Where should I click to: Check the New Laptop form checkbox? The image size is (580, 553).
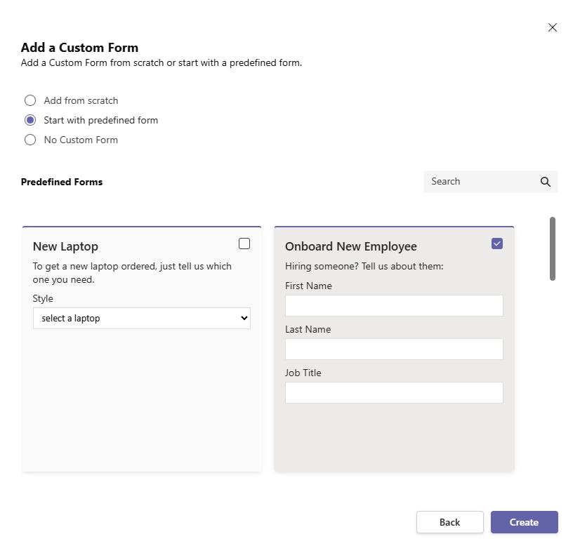click(x=244, y=244)
